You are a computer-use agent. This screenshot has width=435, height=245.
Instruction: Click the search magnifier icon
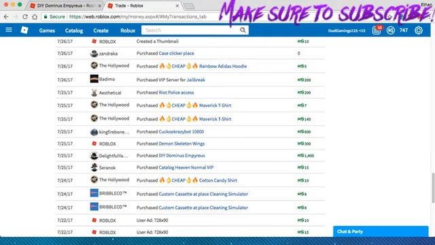[243, 30]
